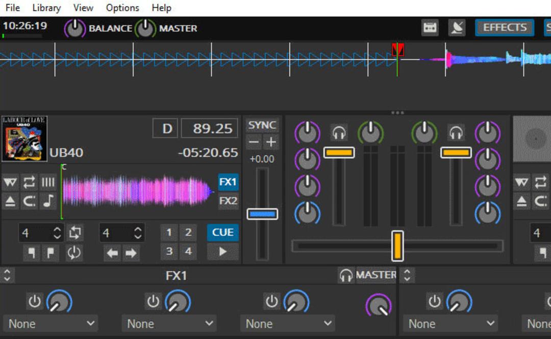
Task: Click the EFFECTS button
Action: coord(505,27)
